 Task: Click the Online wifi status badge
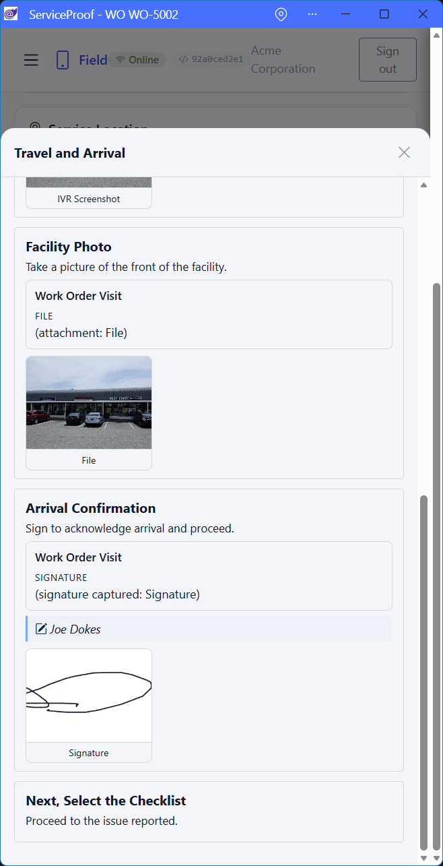pos(137,60)
